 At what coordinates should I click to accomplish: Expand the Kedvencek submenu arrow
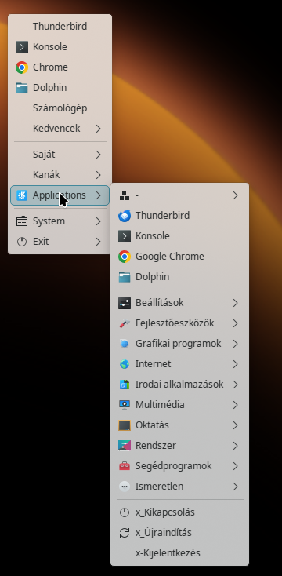click(x=98, y=129)
